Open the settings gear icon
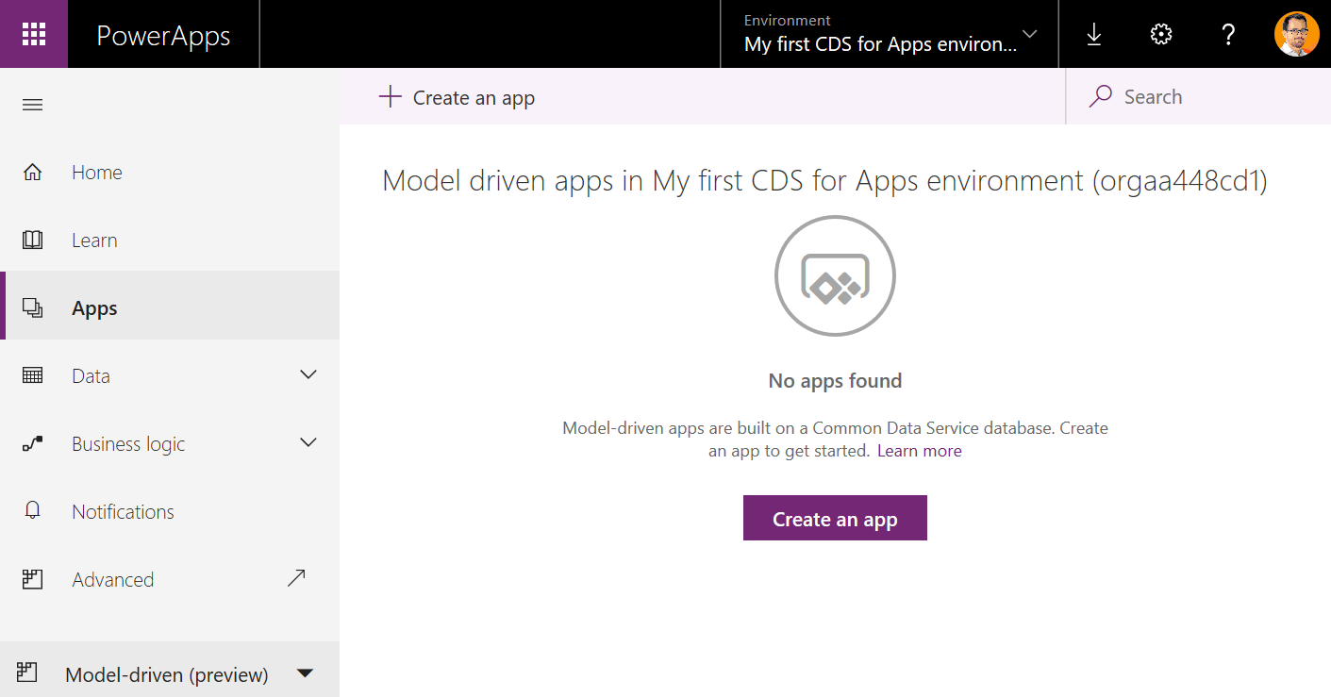This screenshot has height=697, width=1331. [1160, 35]
